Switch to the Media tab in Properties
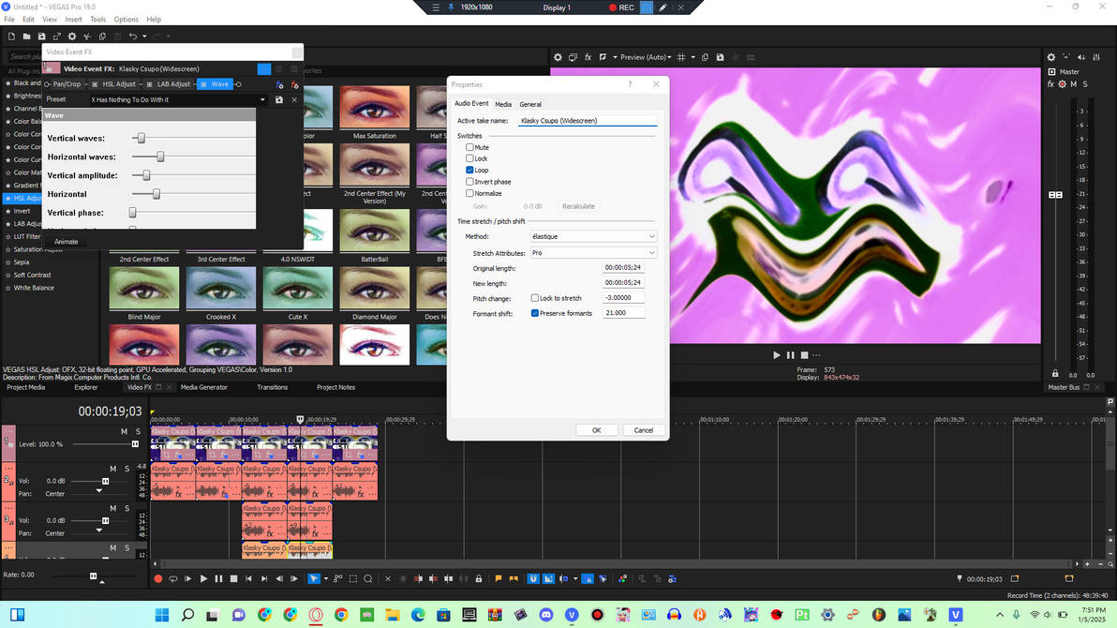Viewport: 1117px width, 628px height. click(503, 104)
